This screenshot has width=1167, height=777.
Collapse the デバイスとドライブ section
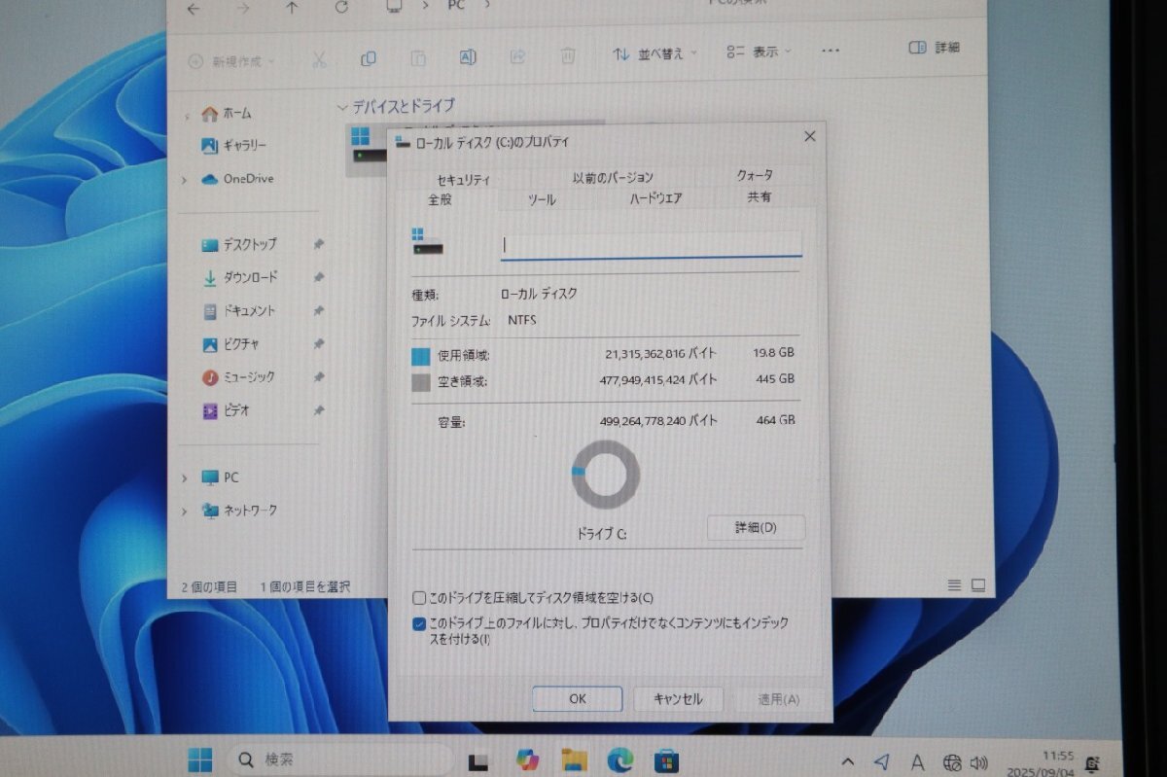(341, 107)
